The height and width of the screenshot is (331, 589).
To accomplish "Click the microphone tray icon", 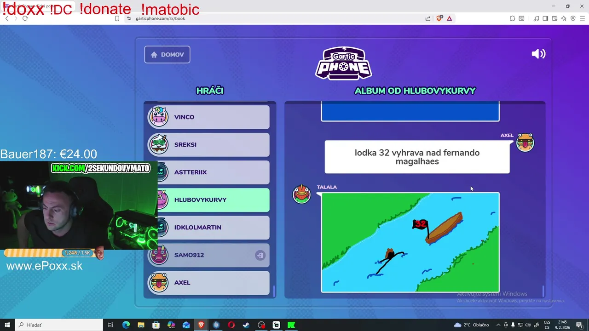I will (513, 325).
